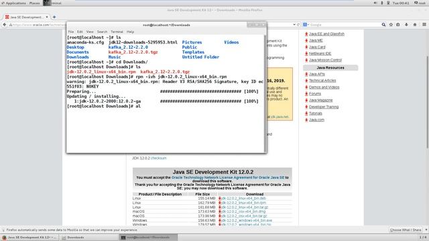
Task: Download jdk-12.0.2_osx-x64_bin.dmg
Action: (x=243, y=212)
